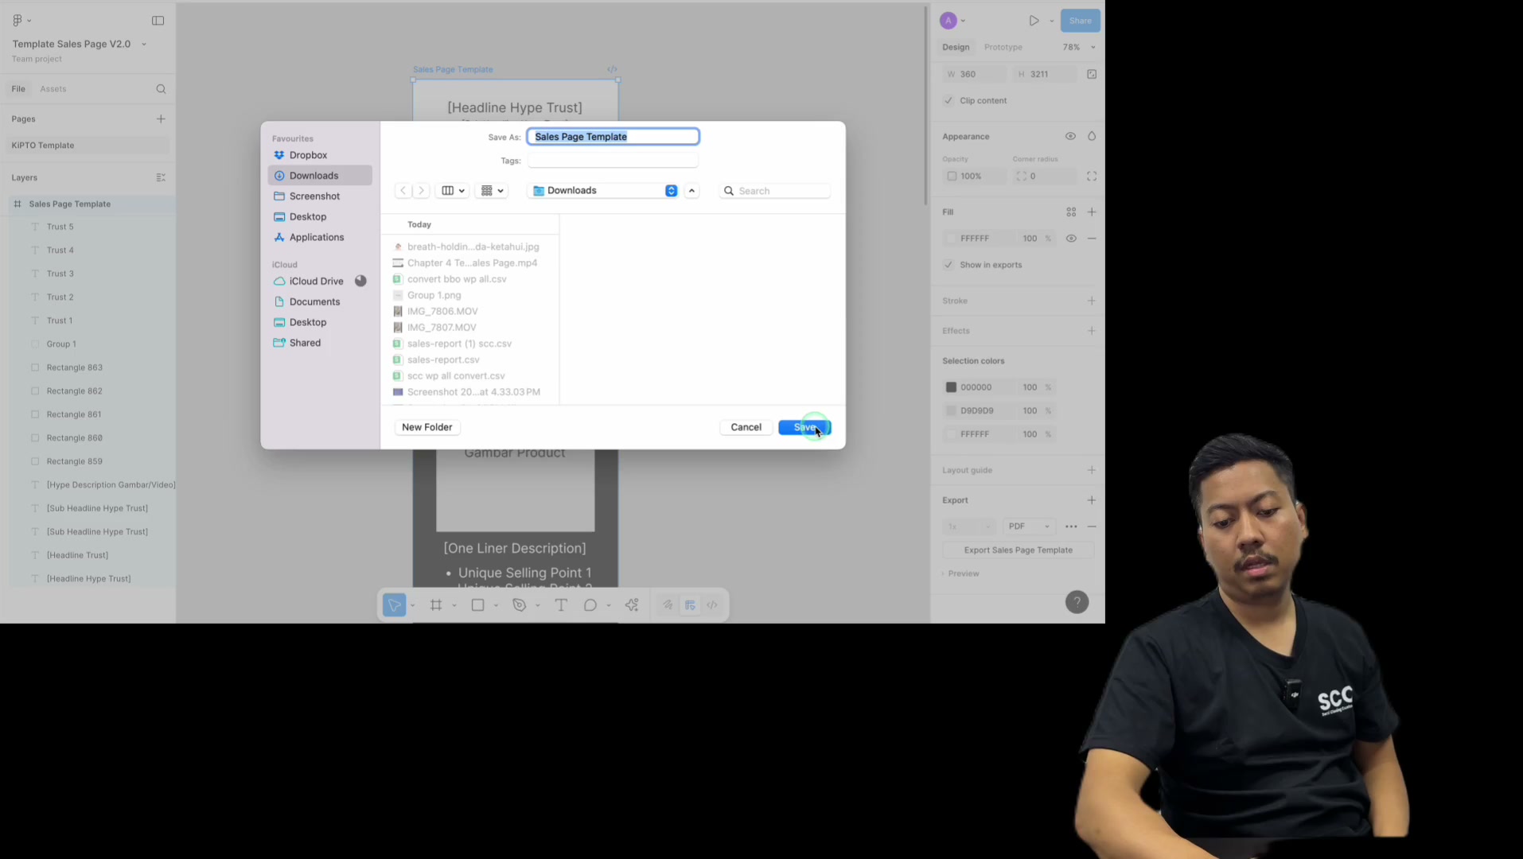Image resolution: width=1523 pixels, height=859 pixels.
Task: Toggle the fill visibility eye icon
Action: pyautogui.click(x=1071, y=239)
